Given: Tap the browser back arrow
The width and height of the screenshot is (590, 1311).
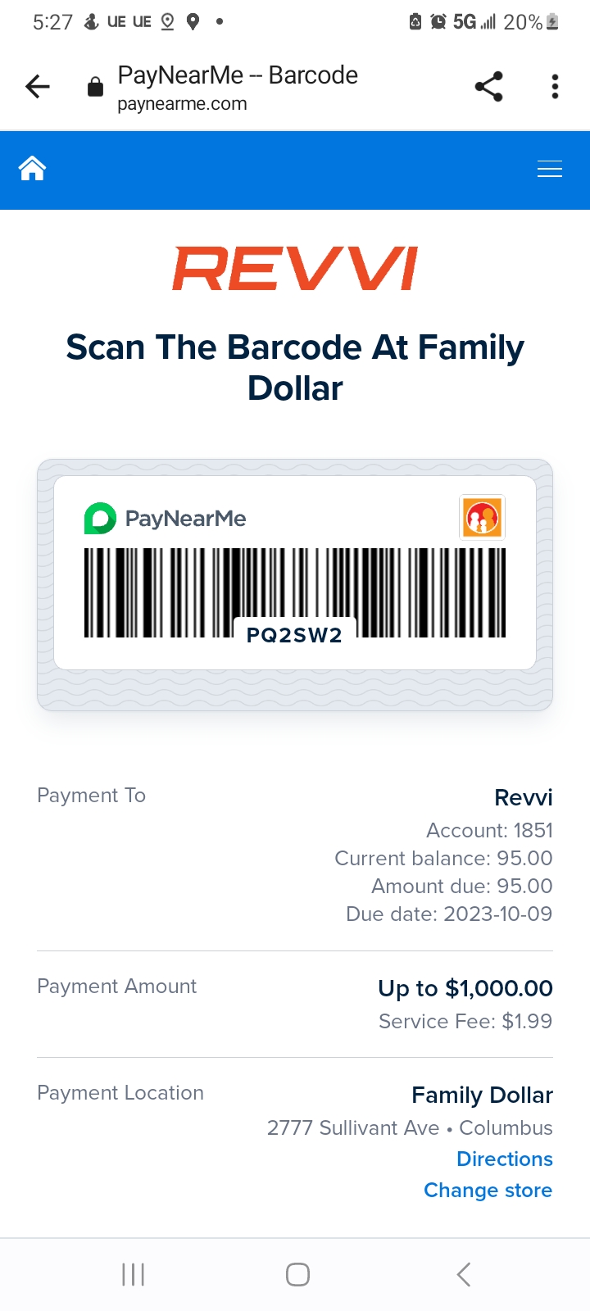Looking at the screenshot, I should [x=38, y=86].
